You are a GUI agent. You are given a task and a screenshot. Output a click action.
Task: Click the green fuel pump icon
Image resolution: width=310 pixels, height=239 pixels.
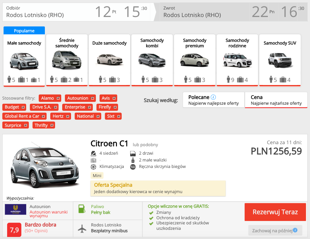[x=82, y=209]
